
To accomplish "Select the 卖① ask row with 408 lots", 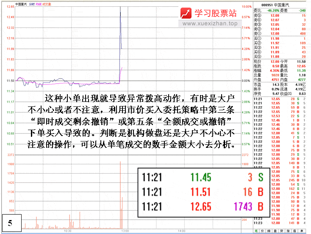I will coord(280,34).
